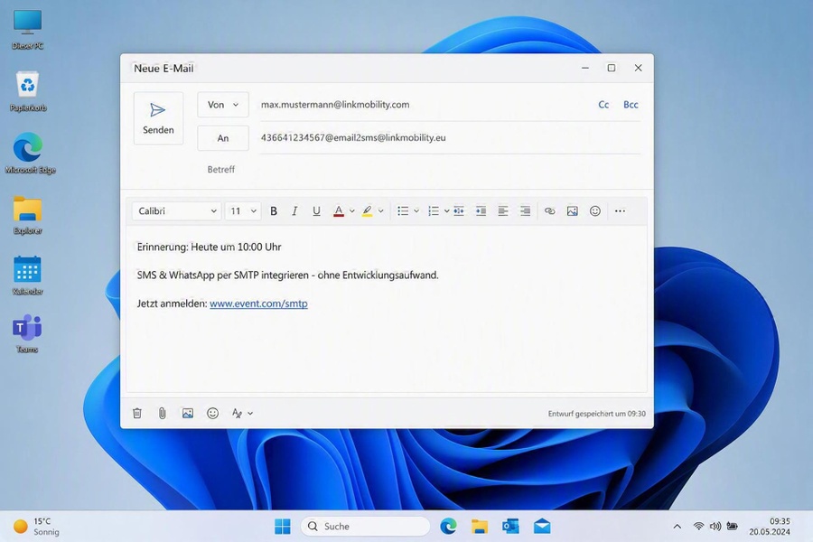Toggle bold formatting
Image resolution: width=813 pixels, height=542 pixels.
click(x=274, y=211)
